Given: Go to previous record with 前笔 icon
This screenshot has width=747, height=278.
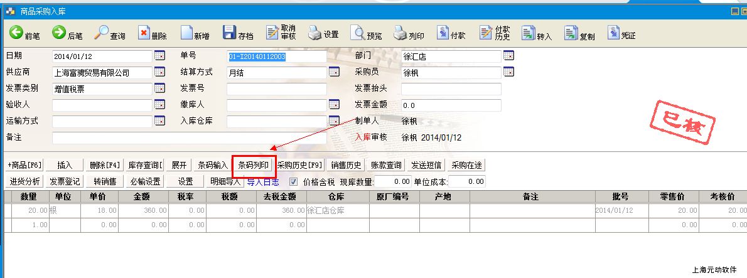Looking at the screenshot, I should (16, 33).
